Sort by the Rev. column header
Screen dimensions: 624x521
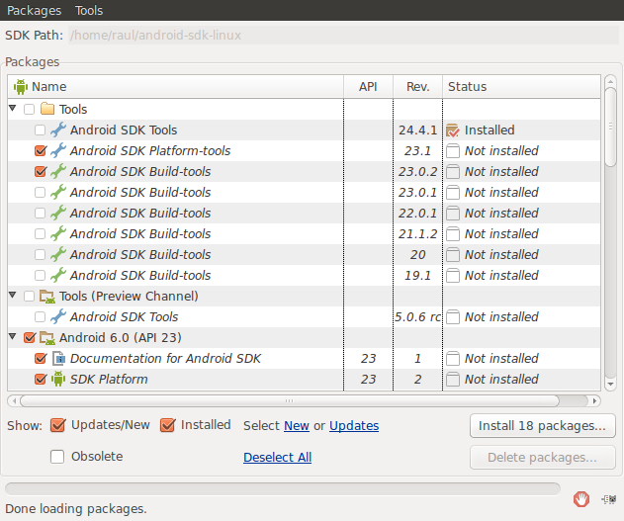(x=418, y=86)
